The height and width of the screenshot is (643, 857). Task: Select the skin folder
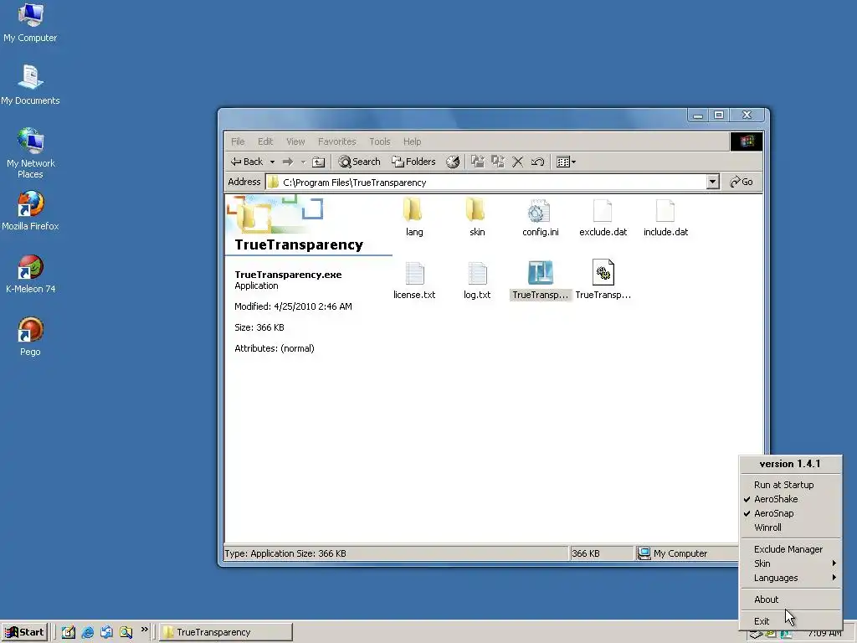tap(476, 218)
